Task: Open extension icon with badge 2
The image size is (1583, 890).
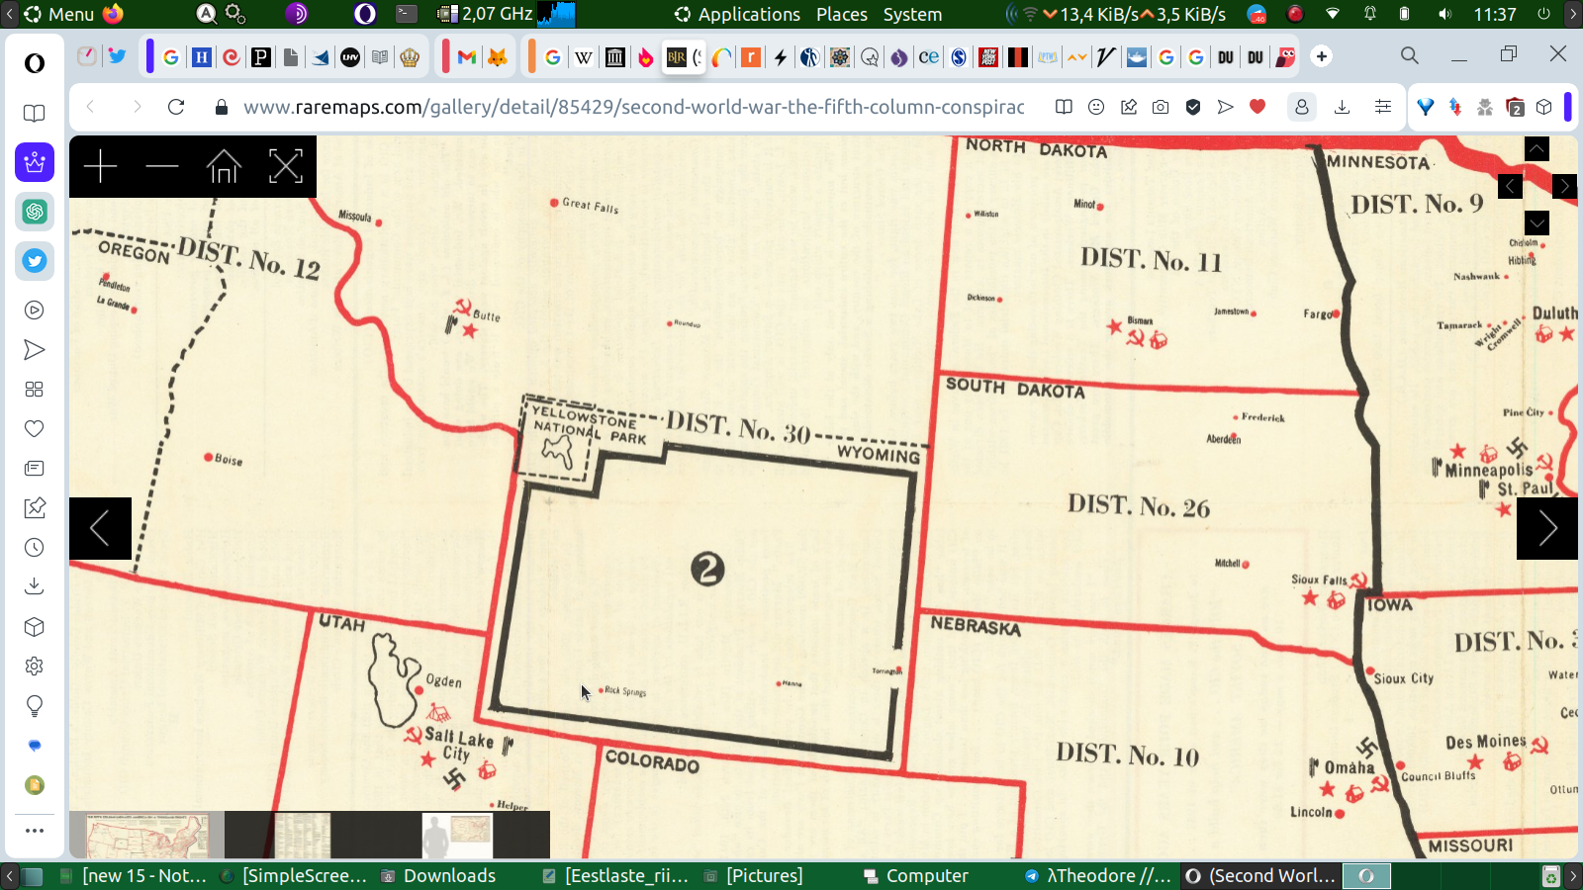Action: pyautogui.click(x=1515, y=107)
